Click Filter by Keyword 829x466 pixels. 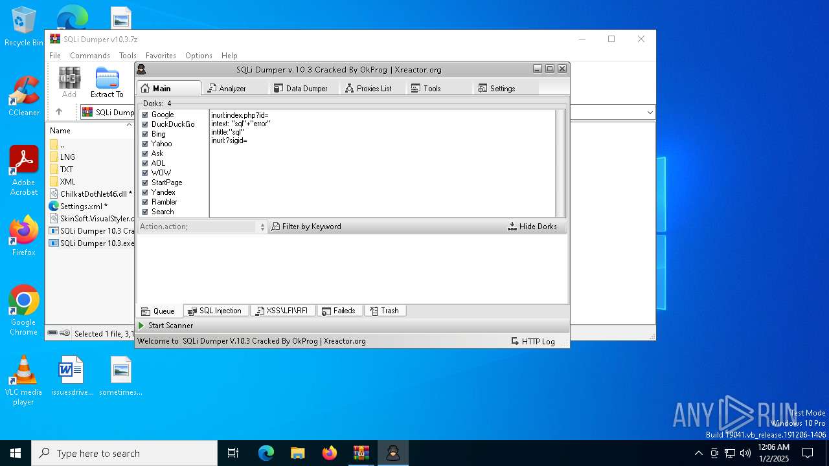coord(306,227)
